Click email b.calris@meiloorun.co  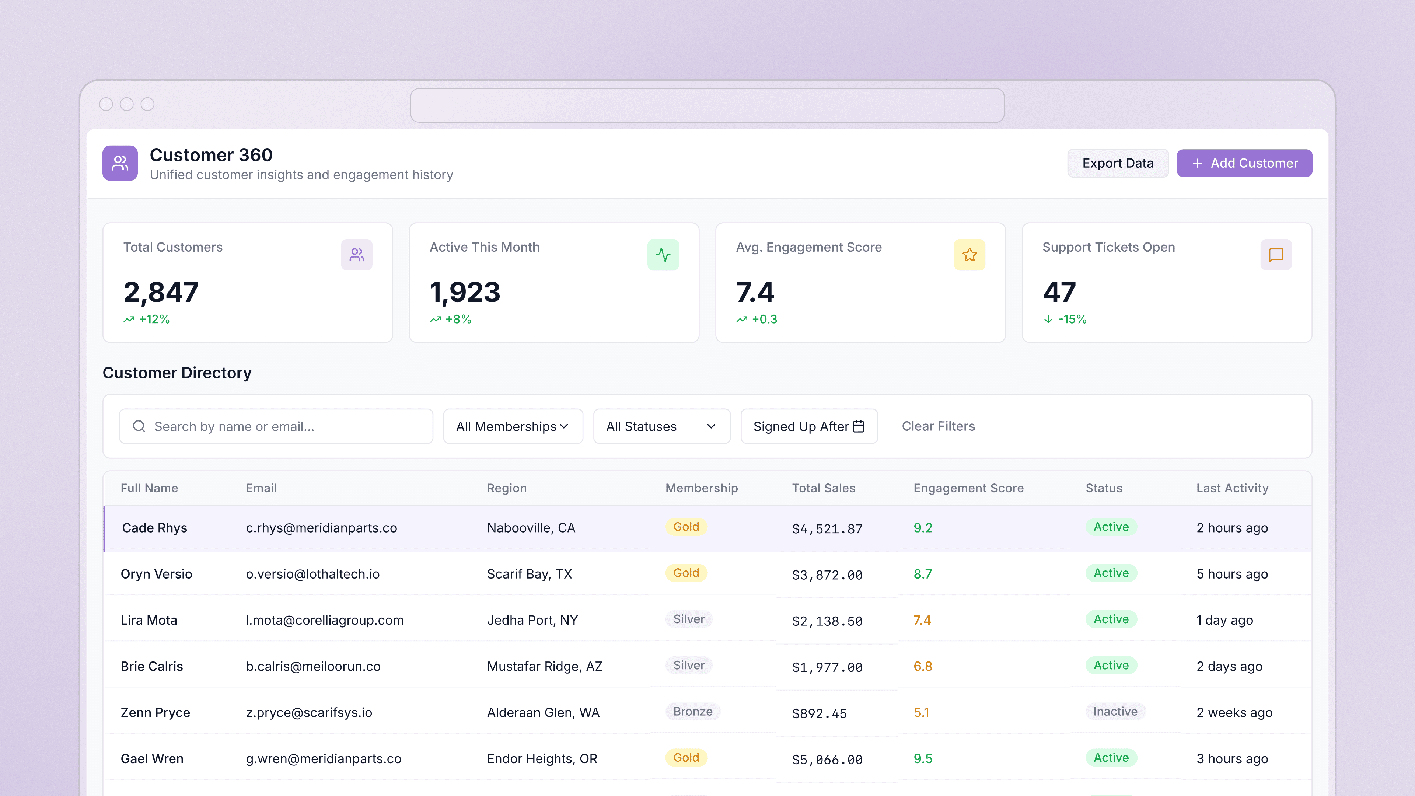313,666
